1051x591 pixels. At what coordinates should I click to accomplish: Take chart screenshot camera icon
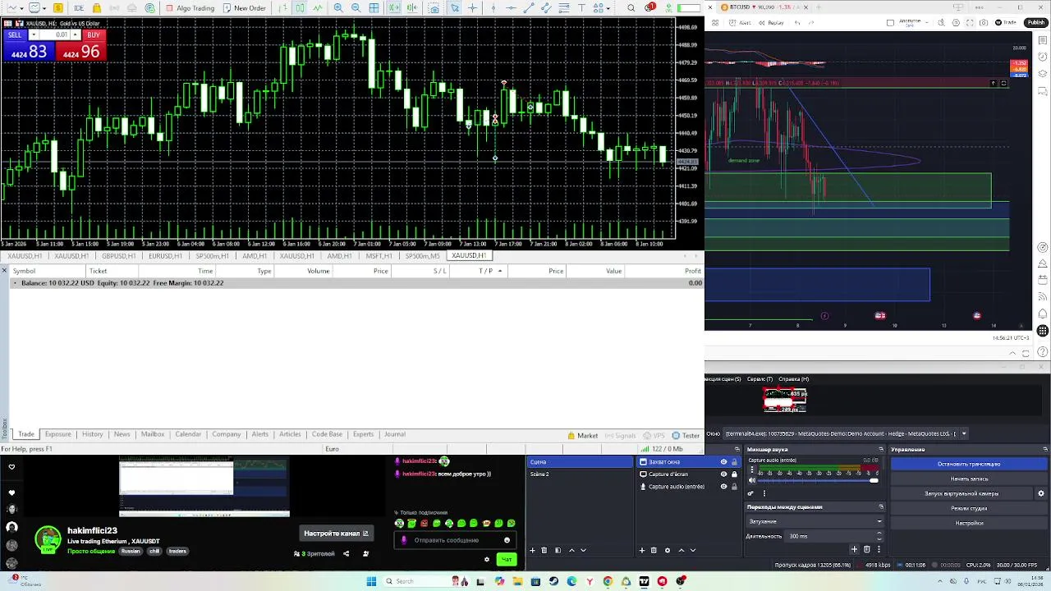434,8
